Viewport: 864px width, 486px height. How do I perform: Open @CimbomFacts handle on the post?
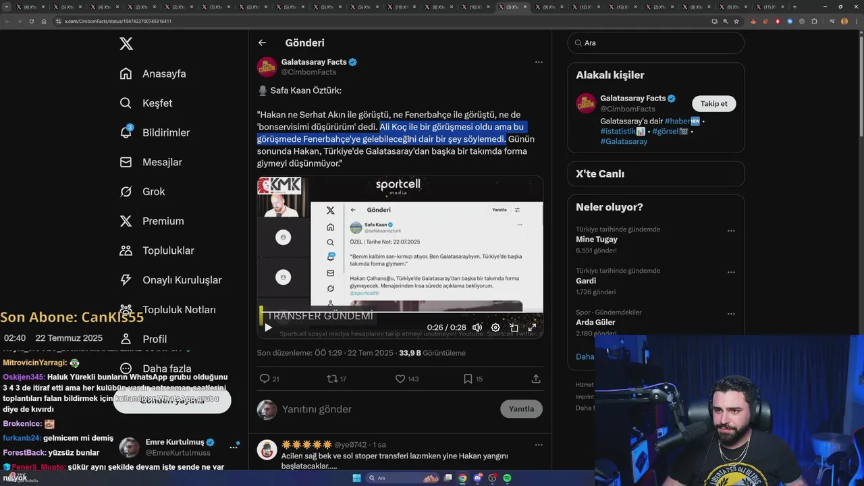[x=308, y=72]
